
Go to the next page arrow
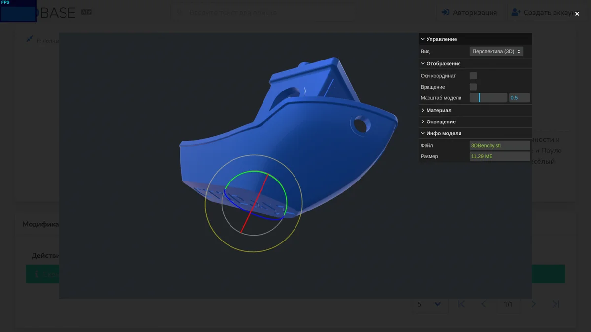pos(534,304)
